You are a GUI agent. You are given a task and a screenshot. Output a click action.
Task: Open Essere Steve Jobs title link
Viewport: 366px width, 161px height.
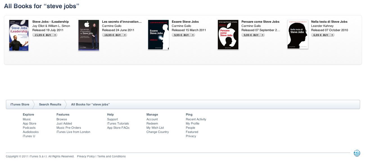[x=185, y=22]
